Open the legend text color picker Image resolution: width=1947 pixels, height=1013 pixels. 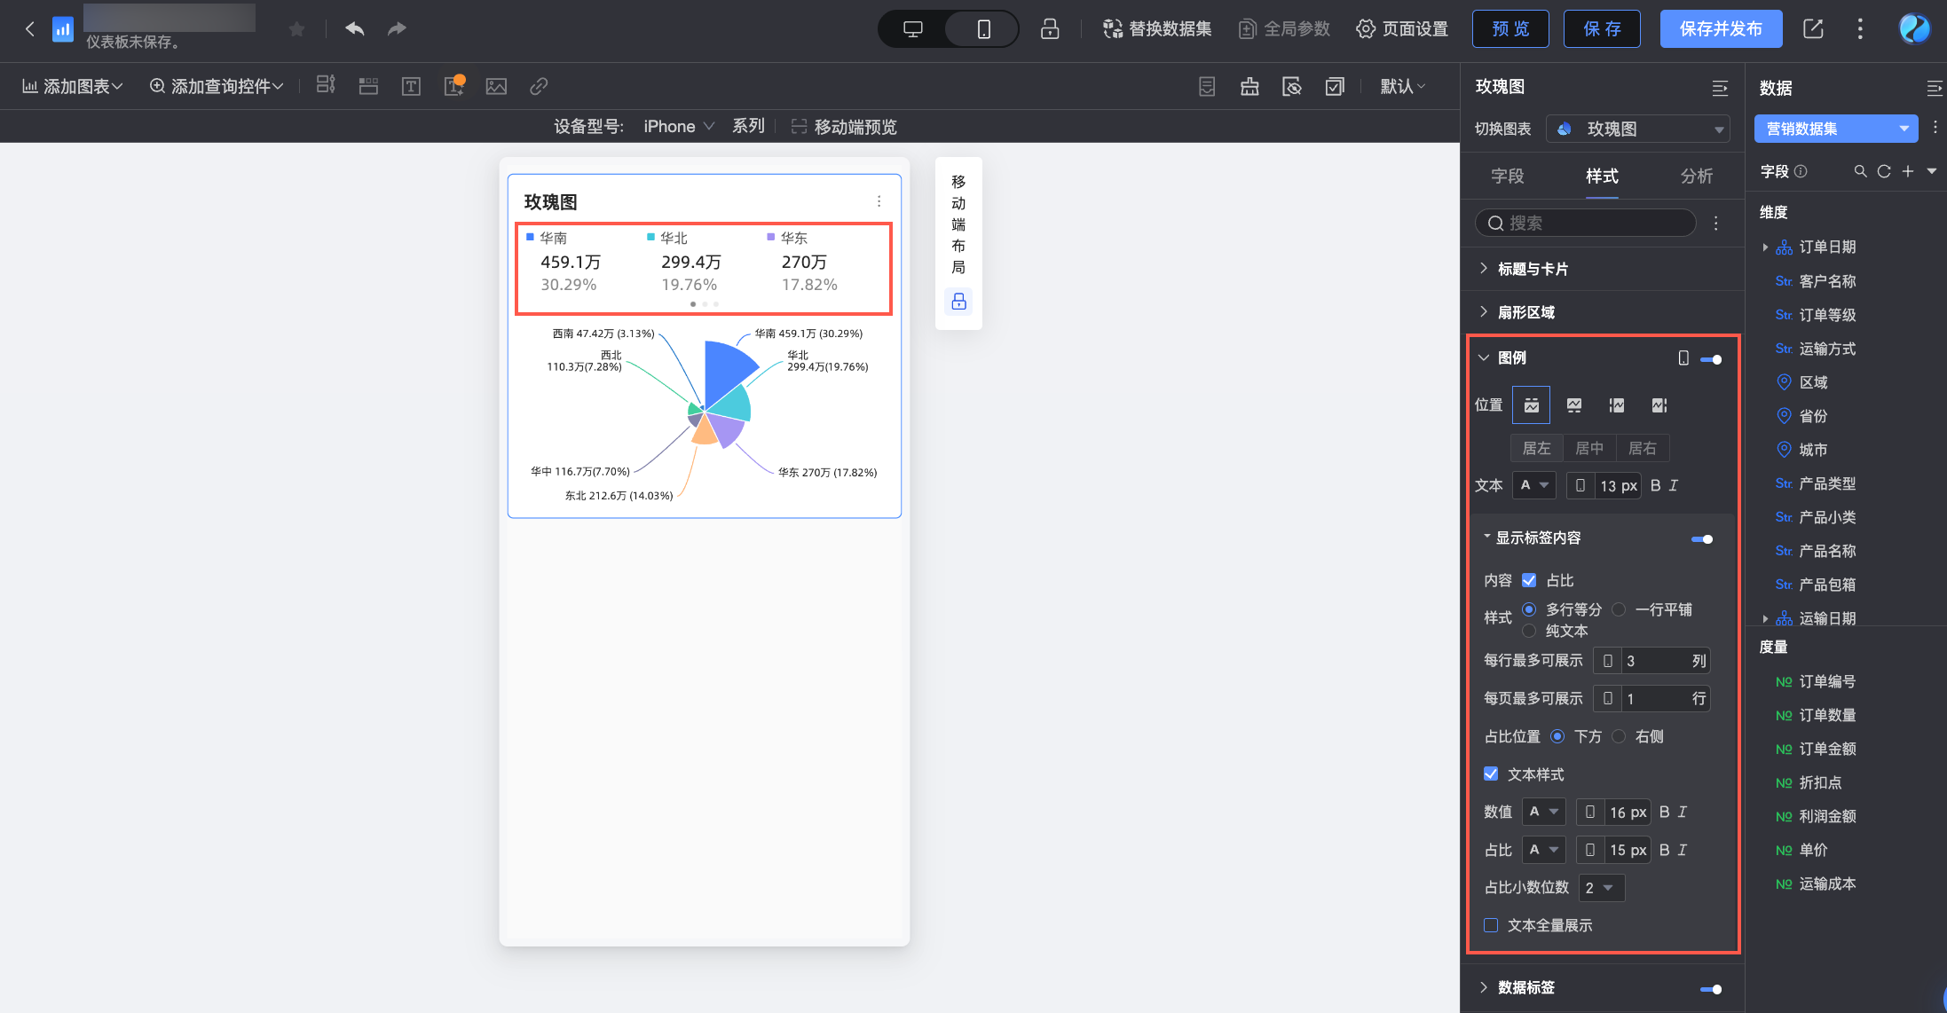pyautogui.click(x=1533, y=485)
